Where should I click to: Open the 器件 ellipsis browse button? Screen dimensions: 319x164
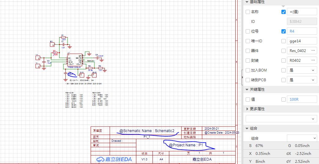click(x=313, y=51)
